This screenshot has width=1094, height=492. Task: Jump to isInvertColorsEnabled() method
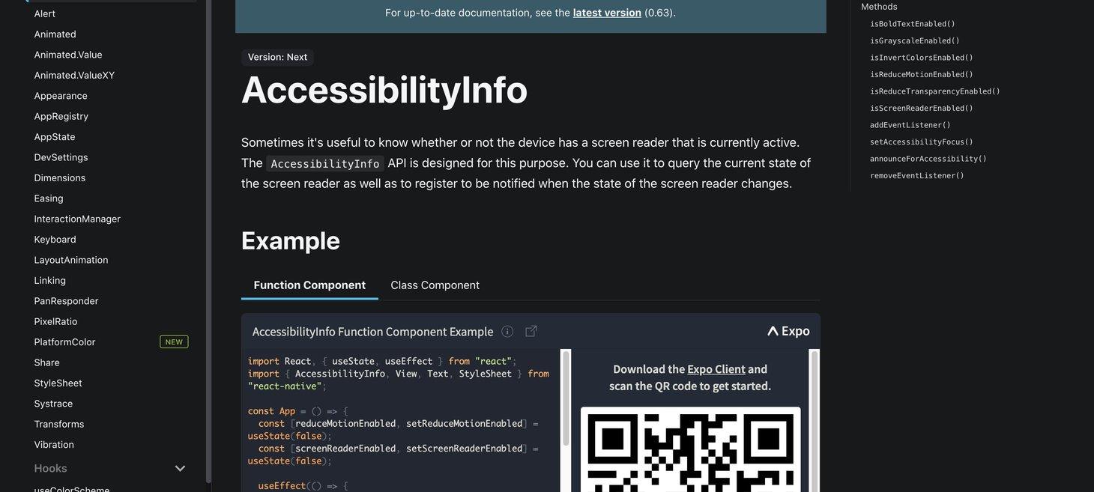point(922,58)
